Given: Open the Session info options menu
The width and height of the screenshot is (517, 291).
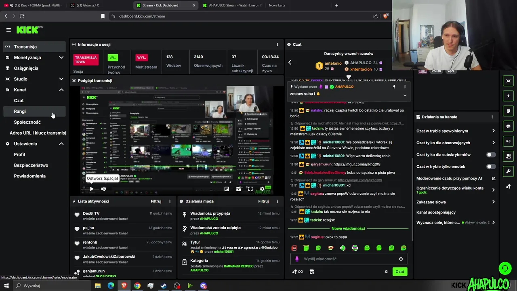Looking at the screenshot, I should (x=277, y=44).
